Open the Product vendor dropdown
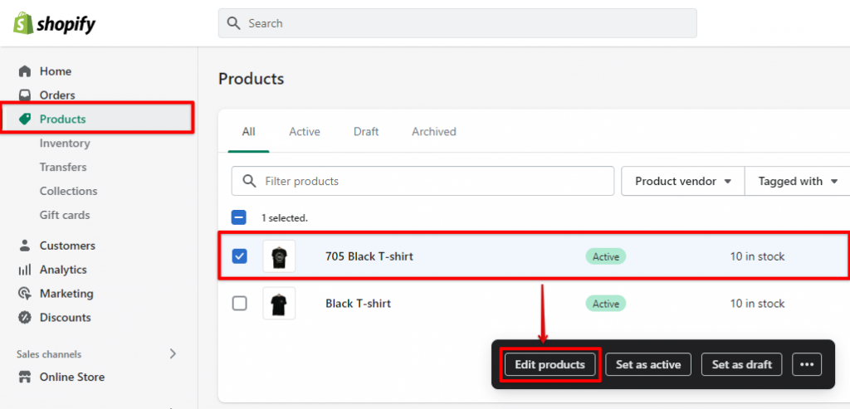Image resolution: width=850 pixels, height=409 pixels. click(682, 181)
